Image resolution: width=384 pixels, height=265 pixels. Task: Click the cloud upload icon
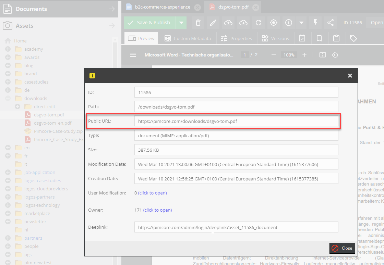point(228,23)
